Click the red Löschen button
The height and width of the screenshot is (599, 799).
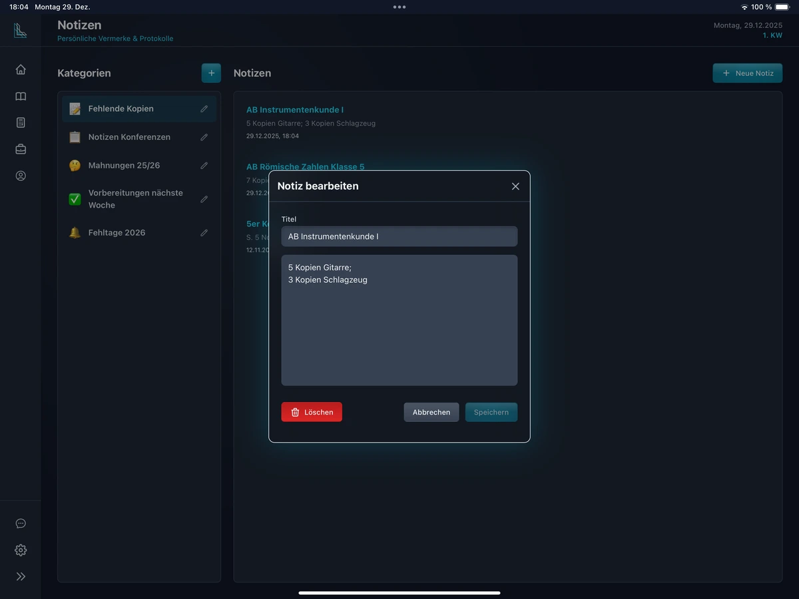tap(312, 412)
